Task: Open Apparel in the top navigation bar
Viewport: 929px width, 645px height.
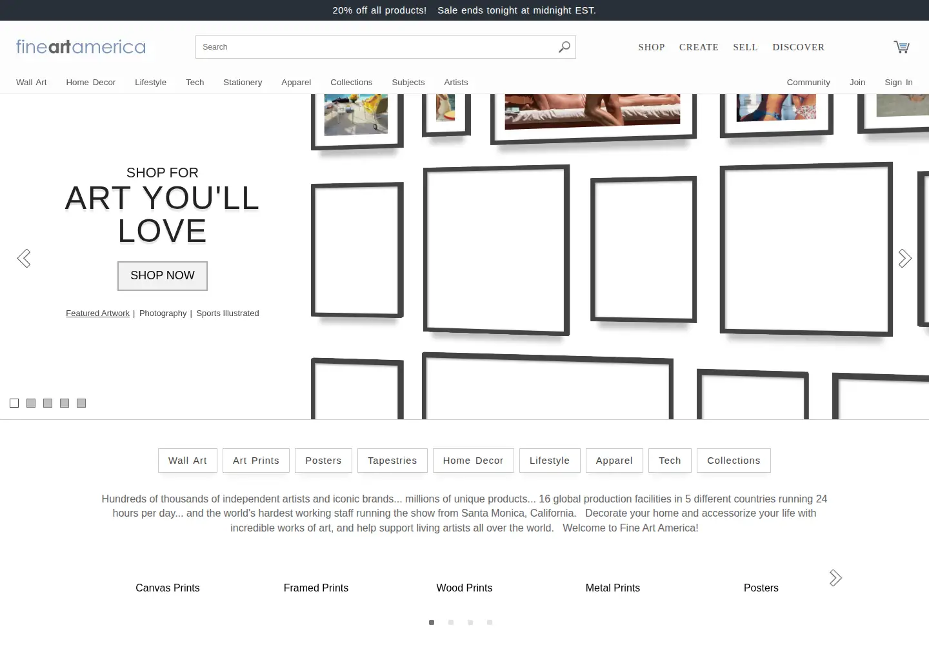Action: tap(296, 83)
